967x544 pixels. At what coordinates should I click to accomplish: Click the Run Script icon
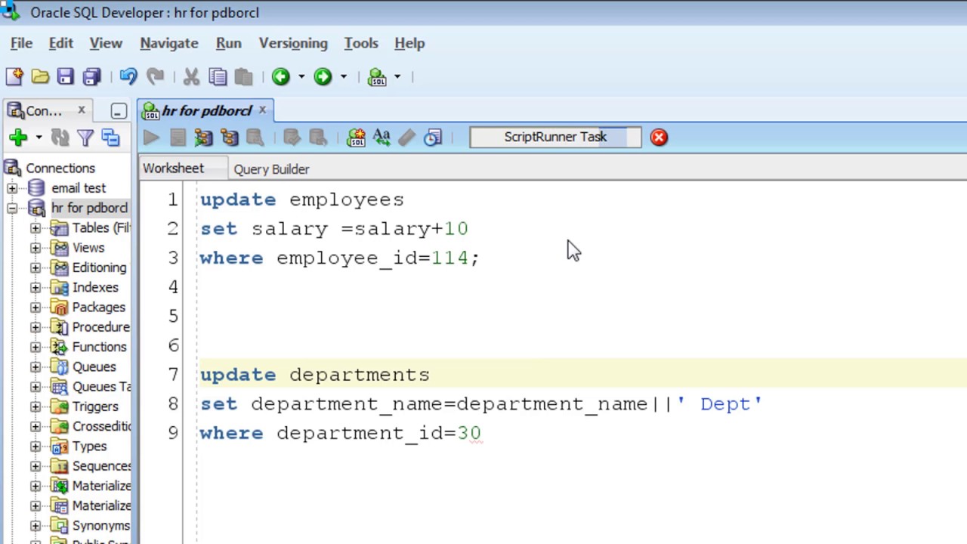coord(178,138)
